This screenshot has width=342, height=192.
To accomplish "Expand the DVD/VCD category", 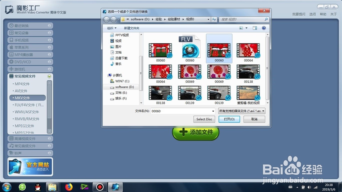I will click(x=30, y=62).
